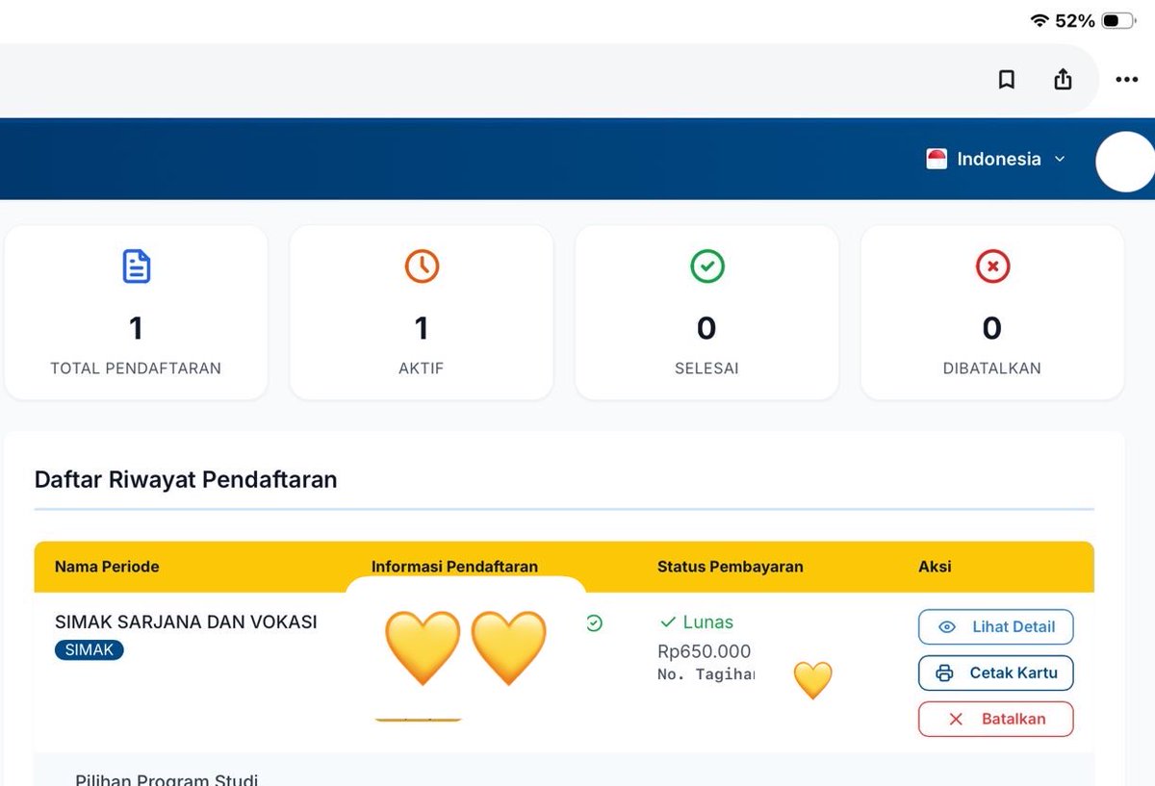The image size is (1155, 786).
Task: Select the AKTIF label
Action: pos(422,368)
